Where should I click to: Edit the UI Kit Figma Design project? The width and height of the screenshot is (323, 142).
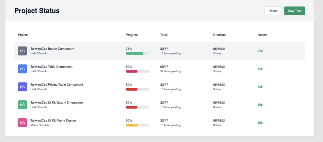[261, 123]
